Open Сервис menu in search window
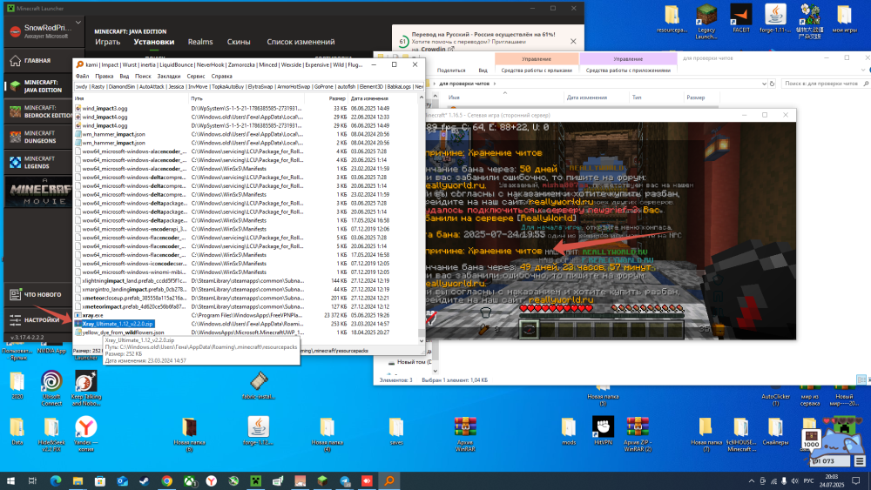This screenshot has width=871, height=490. point(195,76)
